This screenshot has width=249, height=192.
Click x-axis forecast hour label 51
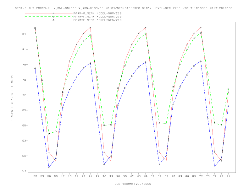click(152, 176)
